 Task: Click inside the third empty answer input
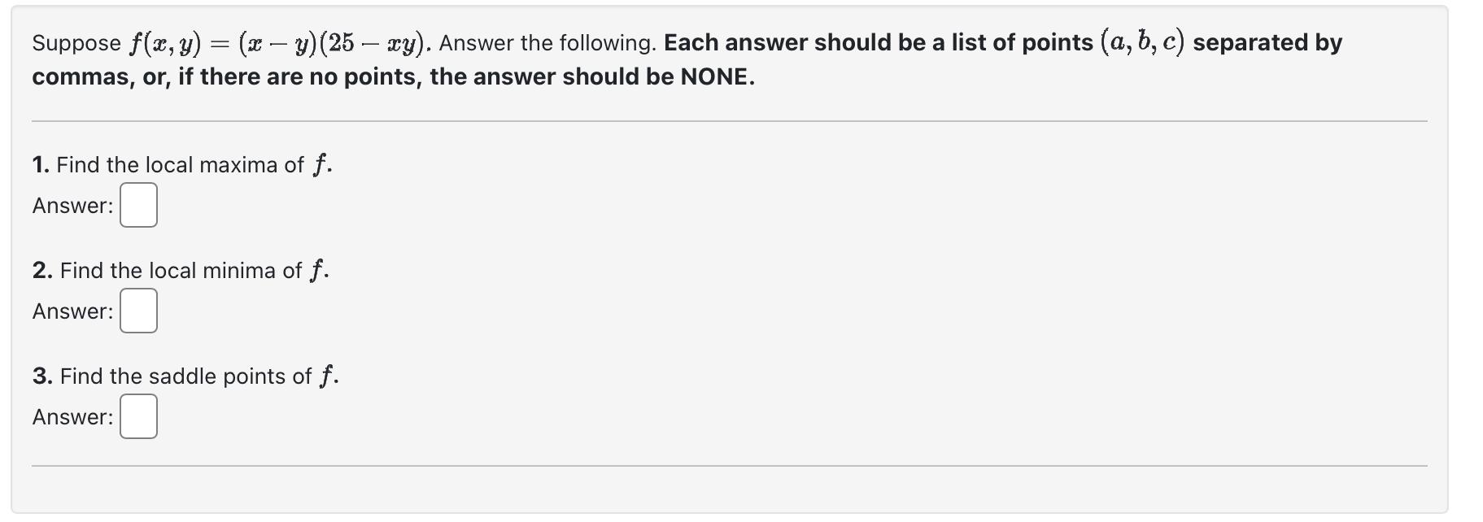click(137, 417)
